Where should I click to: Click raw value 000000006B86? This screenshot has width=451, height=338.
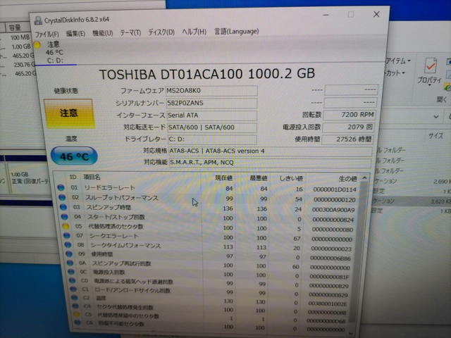pos(330,258)
